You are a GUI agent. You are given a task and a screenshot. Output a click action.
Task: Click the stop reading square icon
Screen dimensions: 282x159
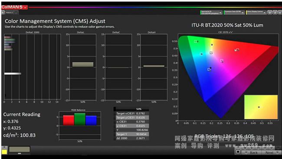(238, 152)
